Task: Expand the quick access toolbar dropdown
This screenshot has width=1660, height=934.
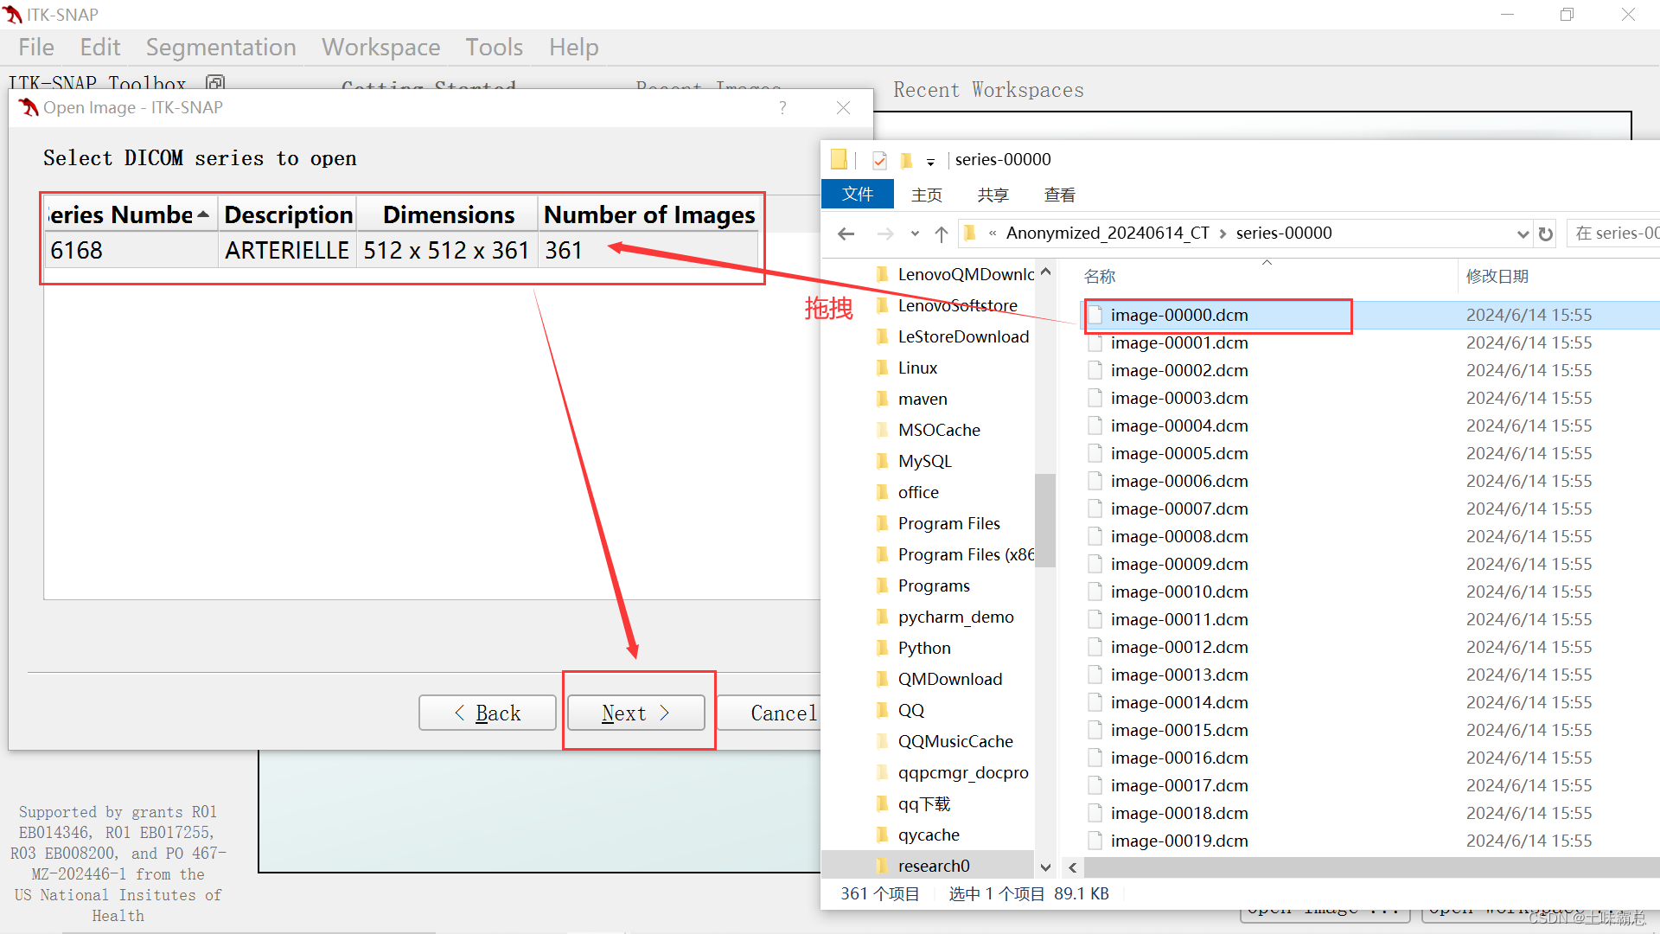Action: tap(930, 162)
